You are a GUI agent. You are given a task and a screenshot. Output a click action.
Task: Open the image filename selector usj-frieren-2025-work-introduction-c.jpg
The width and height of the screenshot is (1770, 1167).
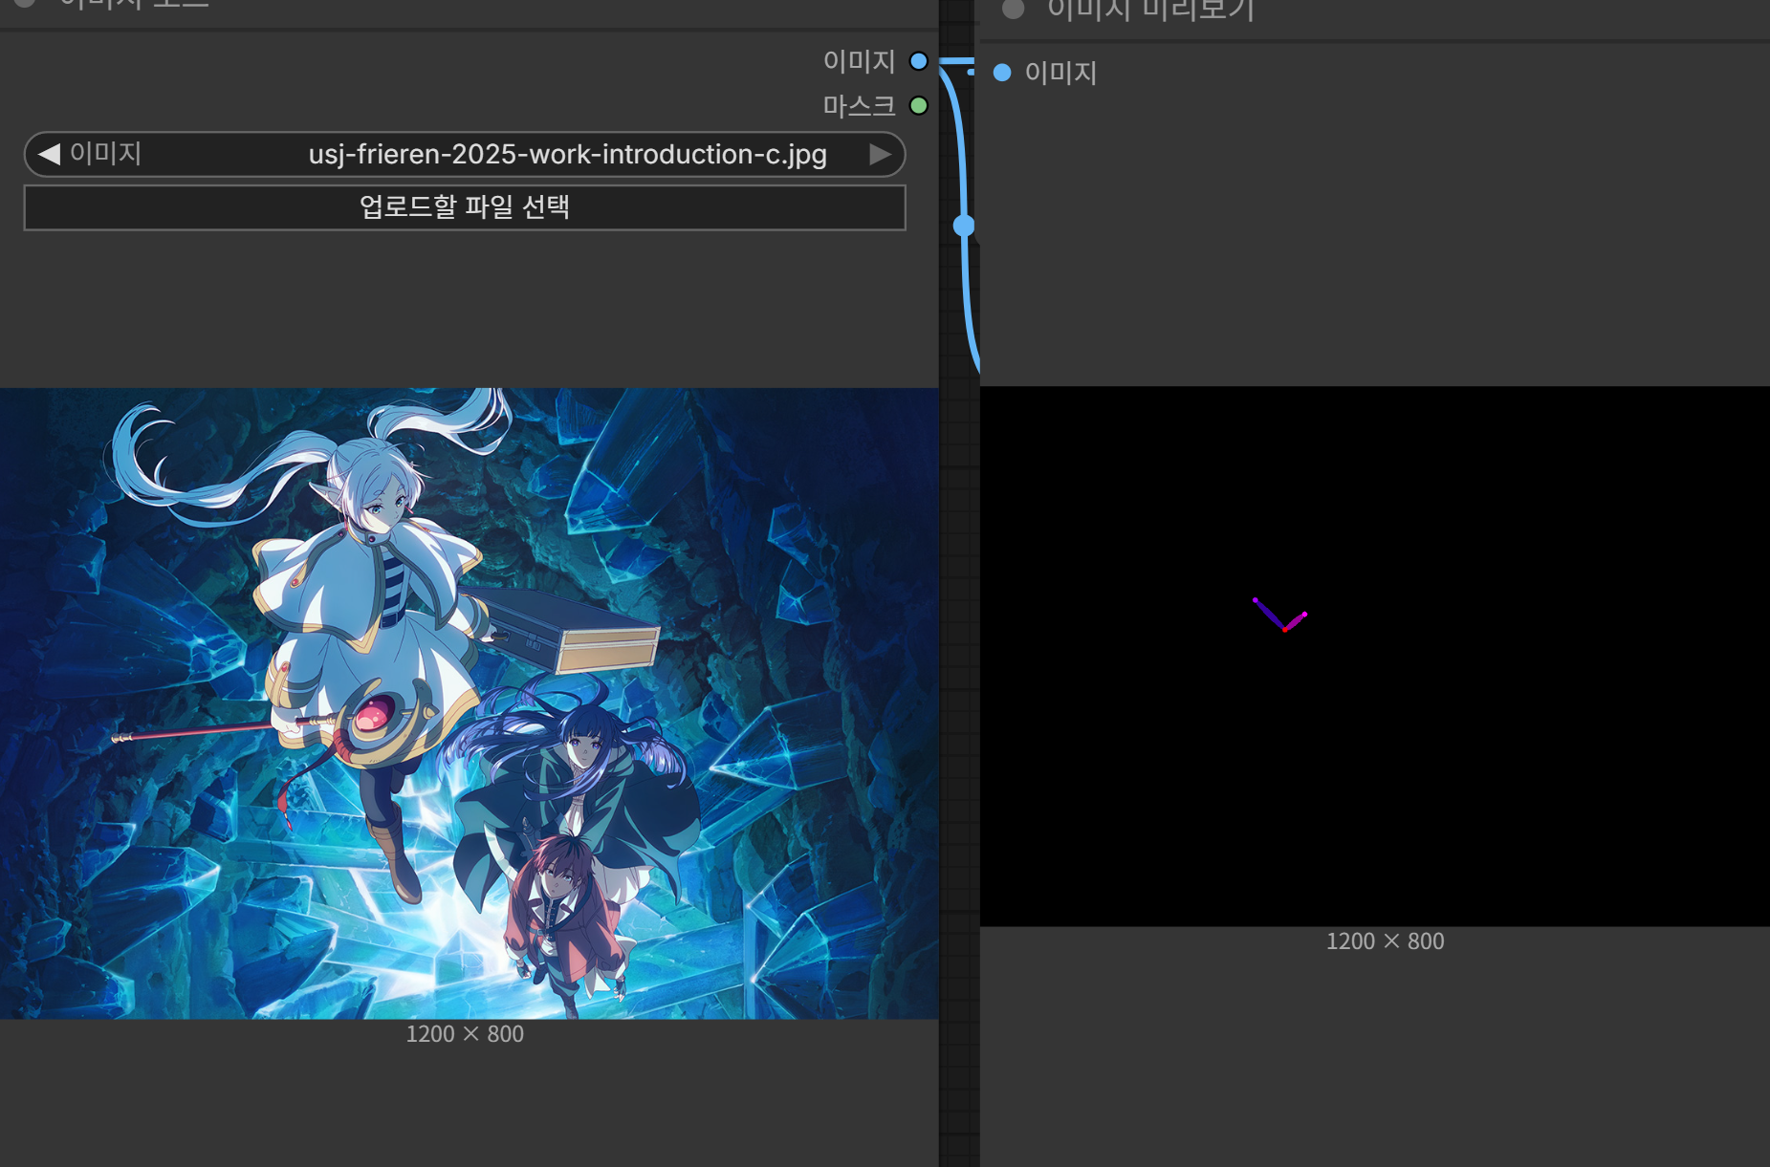tap(465, 154)
